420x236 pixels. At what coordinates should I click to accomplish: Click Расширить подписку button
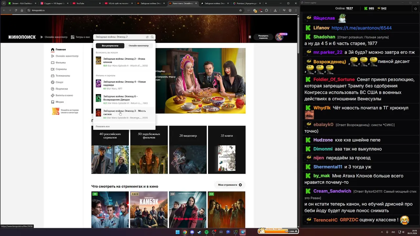(x=263, y=37)
